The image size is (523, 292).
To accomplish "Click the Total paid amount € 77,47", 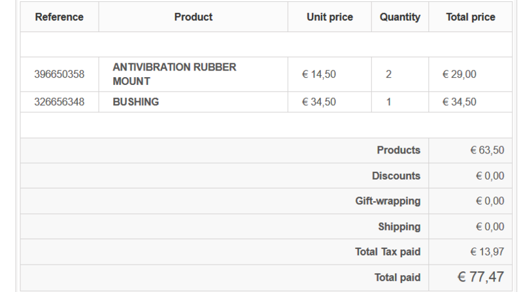I will point(481,277).
